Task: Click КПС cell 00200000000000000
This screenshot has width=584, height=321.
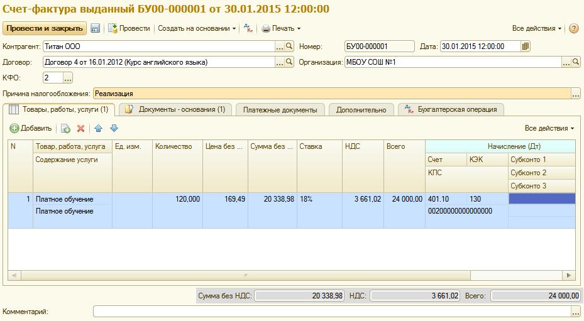Action: pos(466,211)
